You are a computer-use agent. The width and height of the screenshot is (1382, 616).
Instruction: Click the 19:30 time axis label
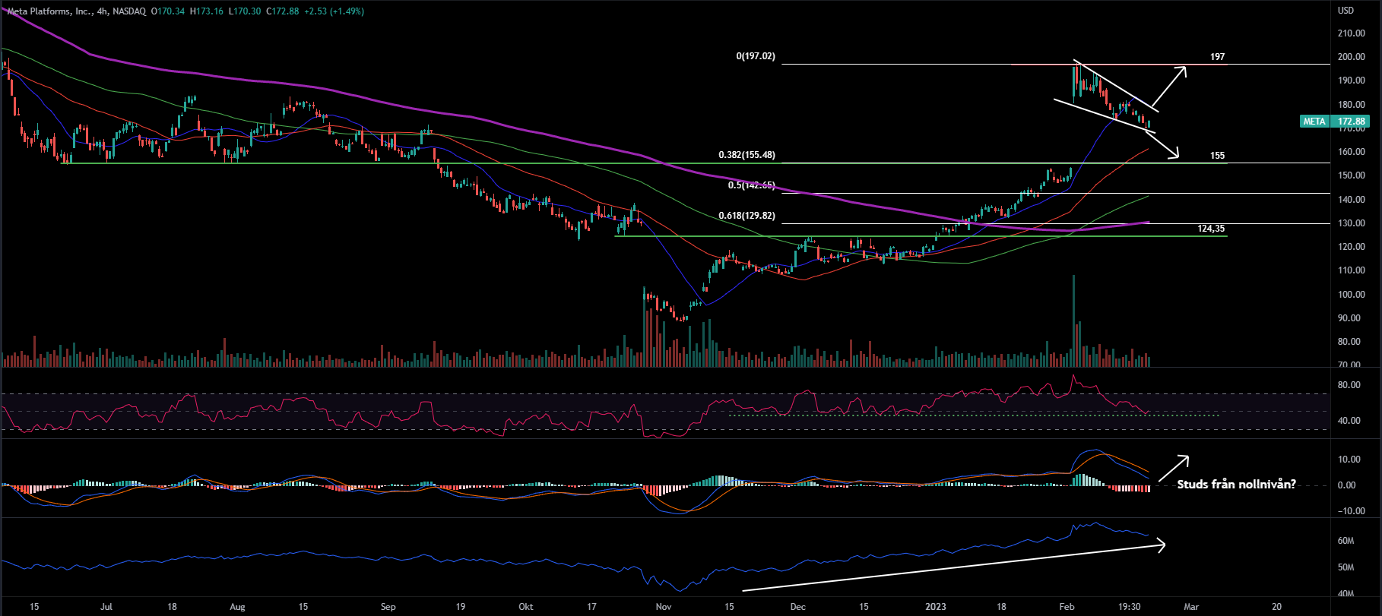click(x=1130, y=607)
